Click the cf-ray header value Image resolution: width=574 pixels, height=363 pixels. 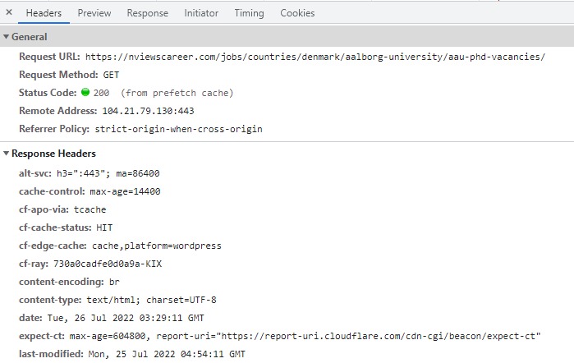108,264
